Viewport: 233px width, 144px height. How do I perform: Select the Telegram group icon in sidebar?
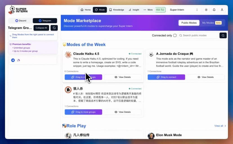13,60
